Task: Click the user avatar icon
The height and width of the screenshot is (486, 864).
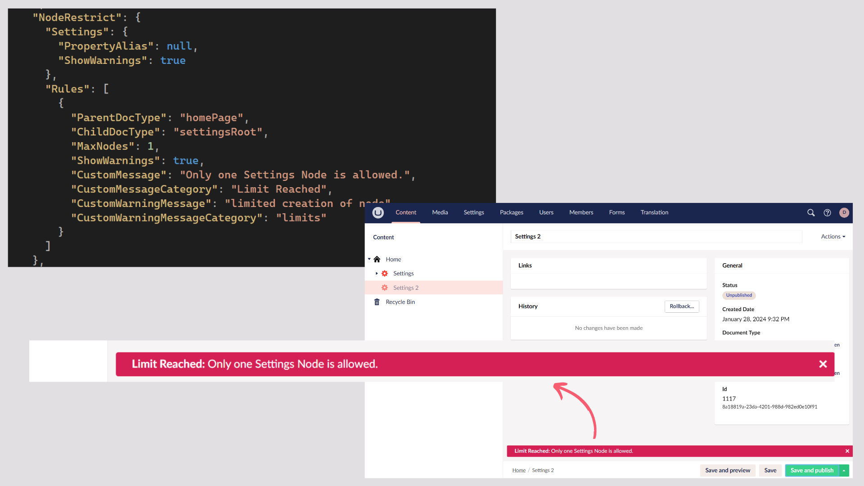Action: [844, 212]
